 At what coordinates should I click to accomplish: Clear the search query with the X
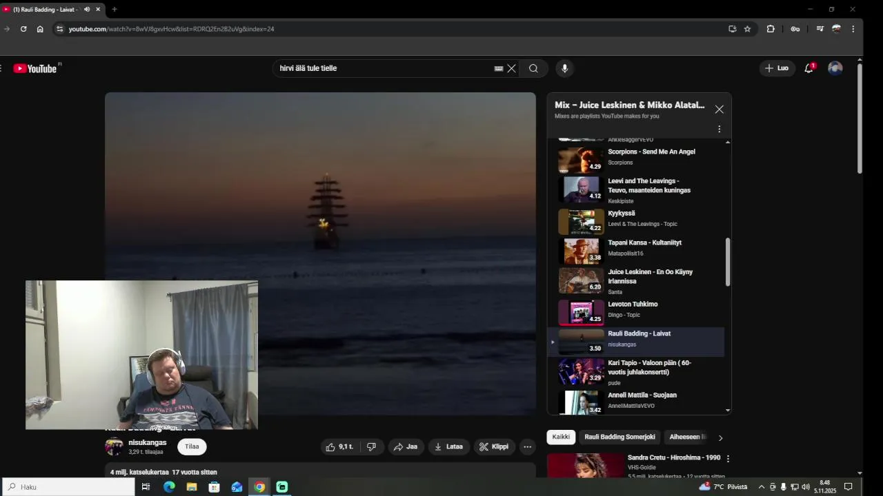pyautogui.click(x=511, y=68)
